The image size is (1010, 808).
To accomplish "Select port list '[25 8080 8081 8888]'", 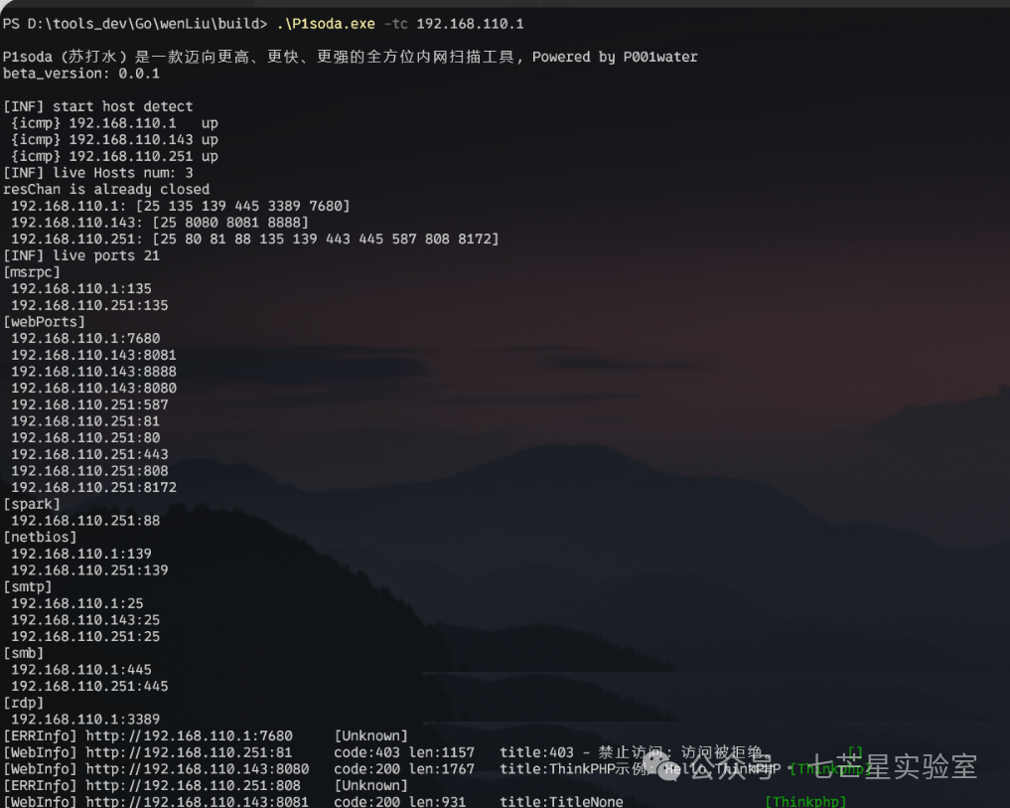I will click(x=230, y=223).
